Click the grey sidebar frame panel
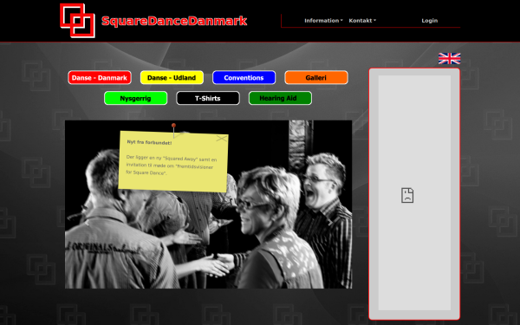The height and width of the screenshot is (325, 520). [x=414, y=194]
